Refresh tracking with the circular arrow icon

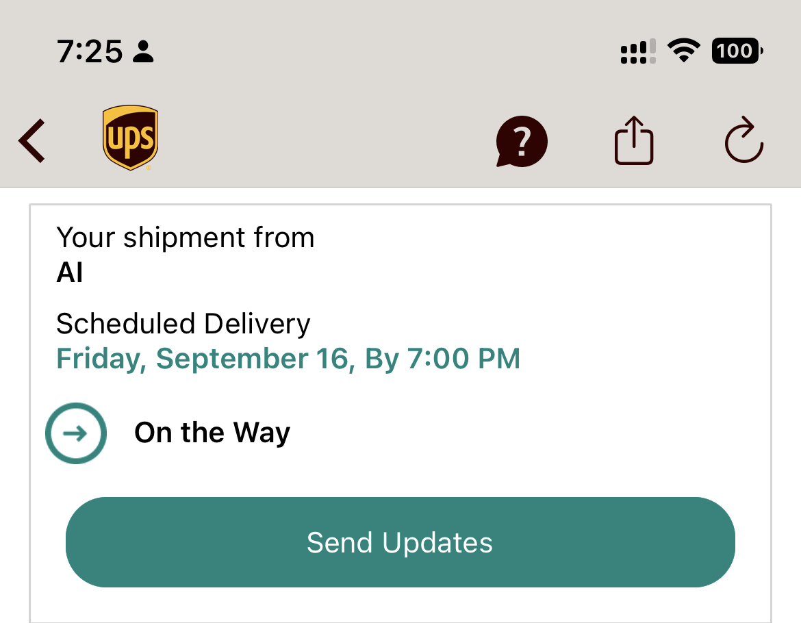coord(743,141)
